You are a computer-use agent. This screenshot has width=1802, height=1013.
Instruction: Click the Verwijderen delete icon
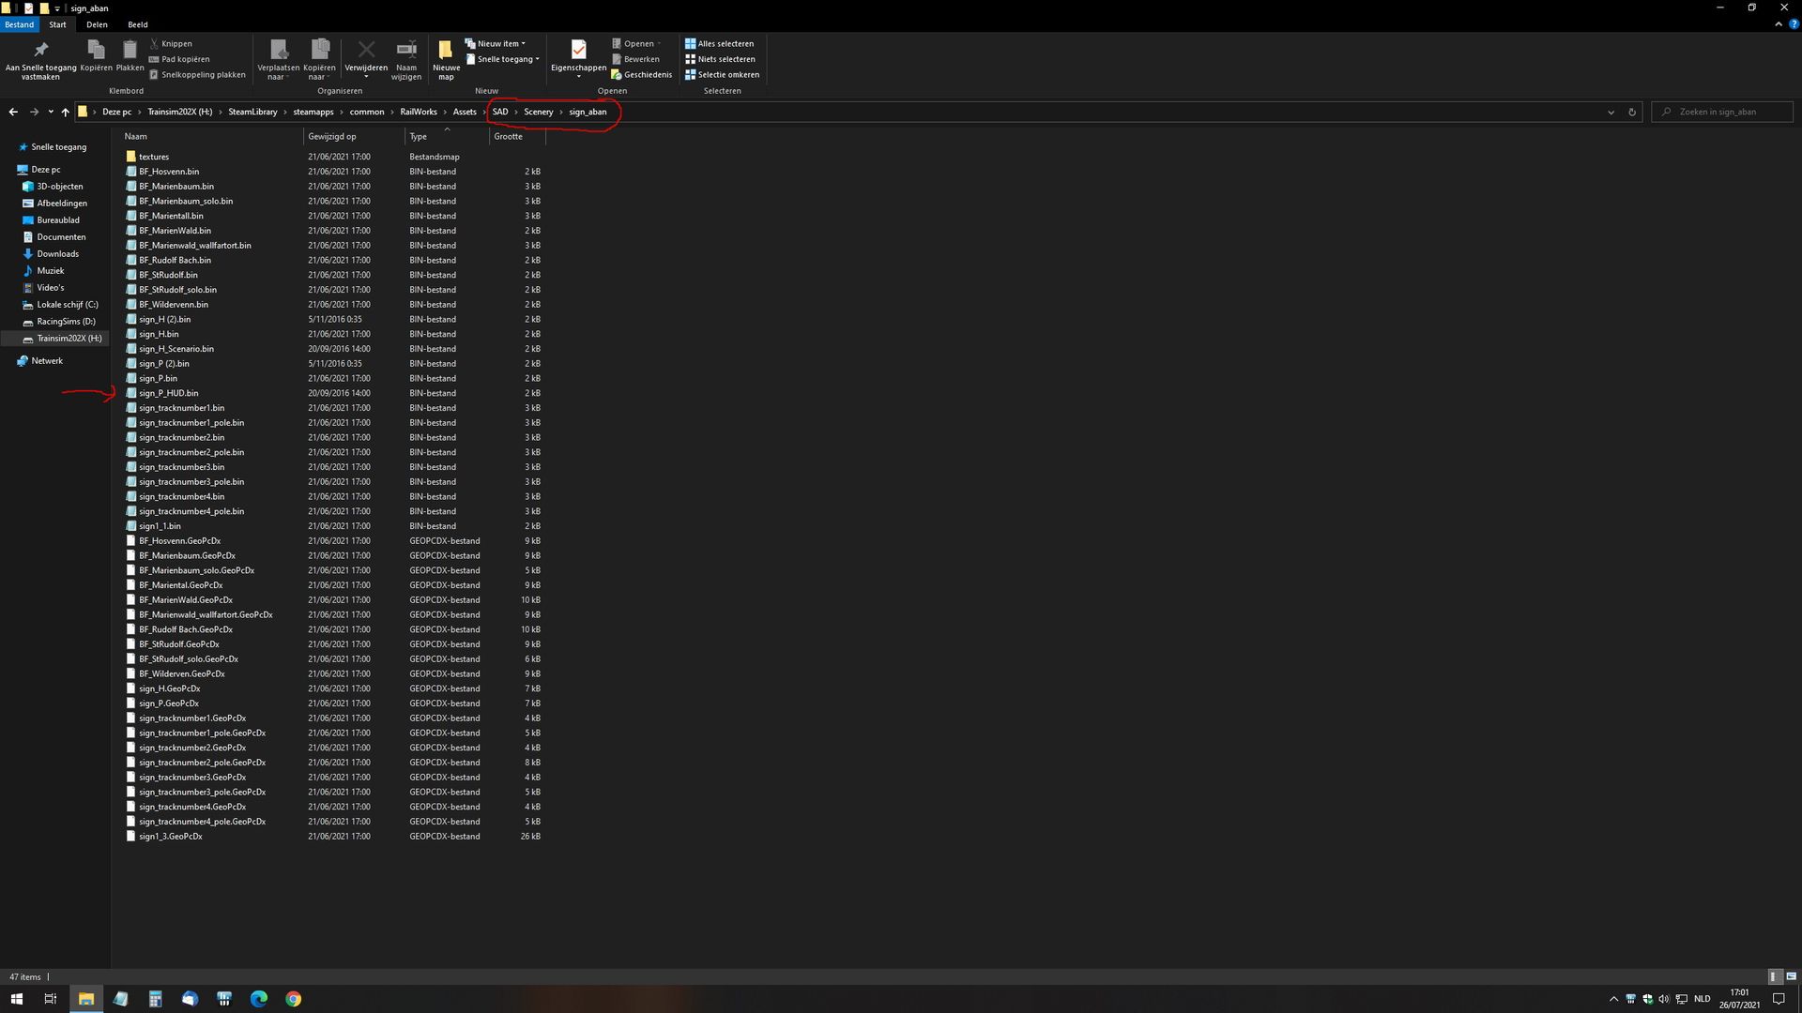click(366, 52)
